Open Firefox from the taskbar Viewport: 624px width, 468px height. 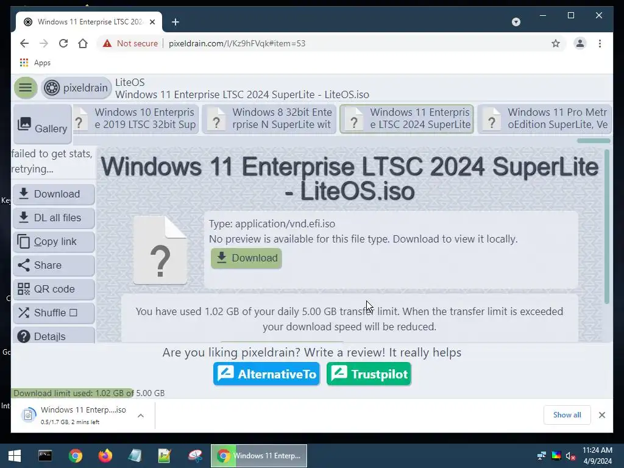(x=105, y=456)
